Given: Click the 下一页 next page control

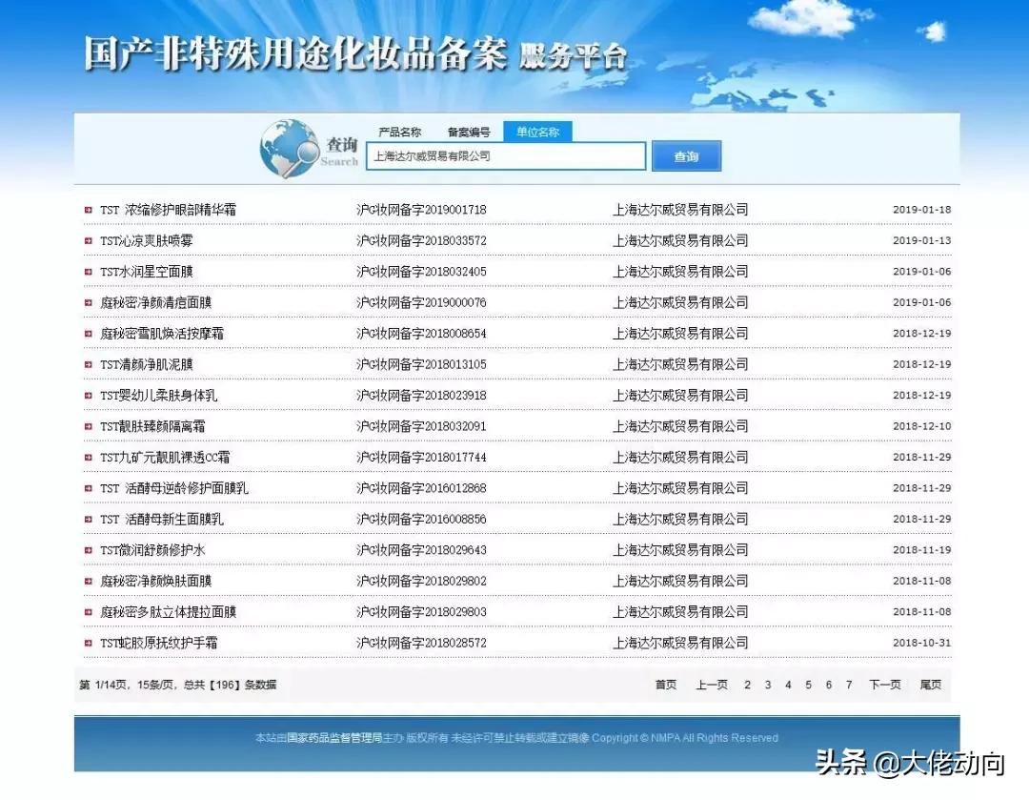Looking at the screenshot, I should point(884,685).
